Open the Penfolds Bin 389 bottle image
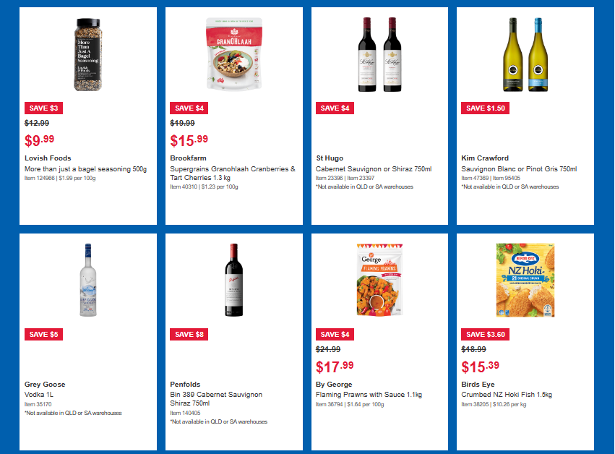The image size is (615, 454). pyautogui.click(x=234, y=280)
